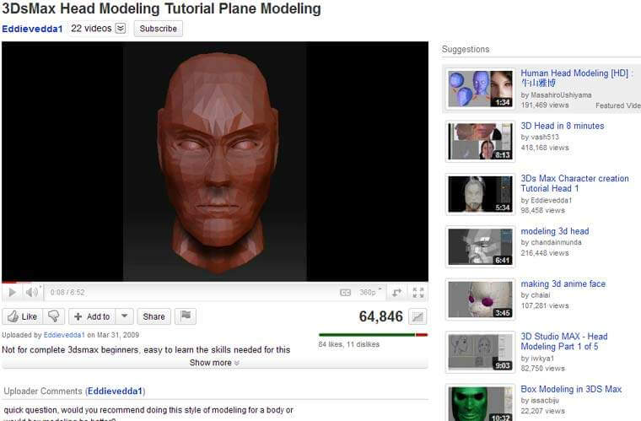
Task: Click the thumbs up Like button
Action: (x=22, y=316)
